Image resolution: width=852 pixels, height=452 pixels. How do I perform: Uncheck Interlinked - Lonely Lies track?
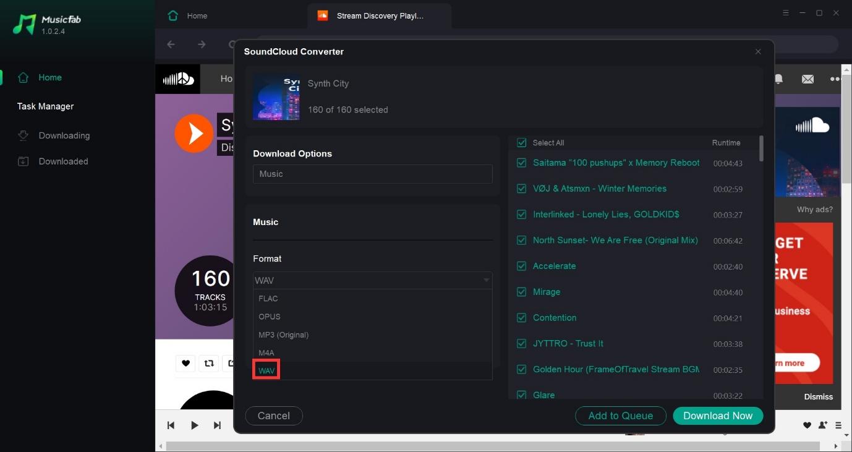[521, 215]
